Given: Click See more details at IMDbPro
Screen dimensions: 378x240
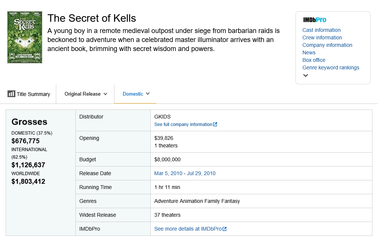Looking at the screenshot, I should (x=188, y=229).
